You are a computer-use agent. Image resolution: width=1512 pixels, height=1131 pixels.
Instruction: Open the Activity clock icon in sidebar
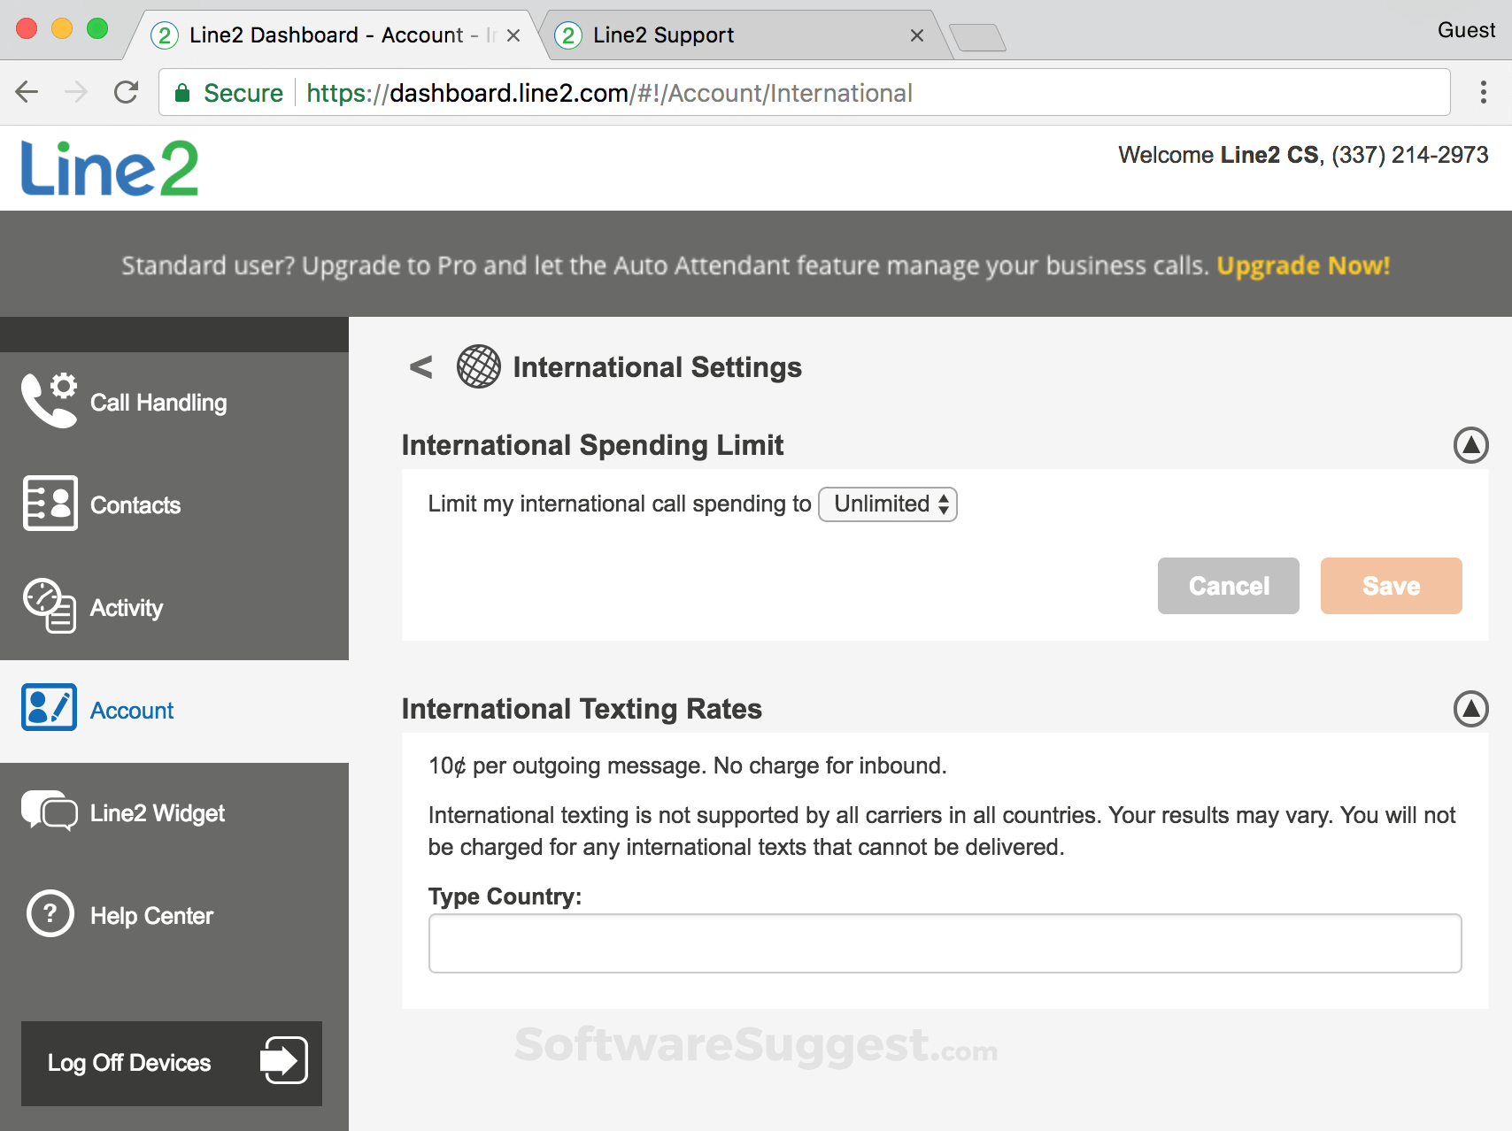click(x=50, y=606)
